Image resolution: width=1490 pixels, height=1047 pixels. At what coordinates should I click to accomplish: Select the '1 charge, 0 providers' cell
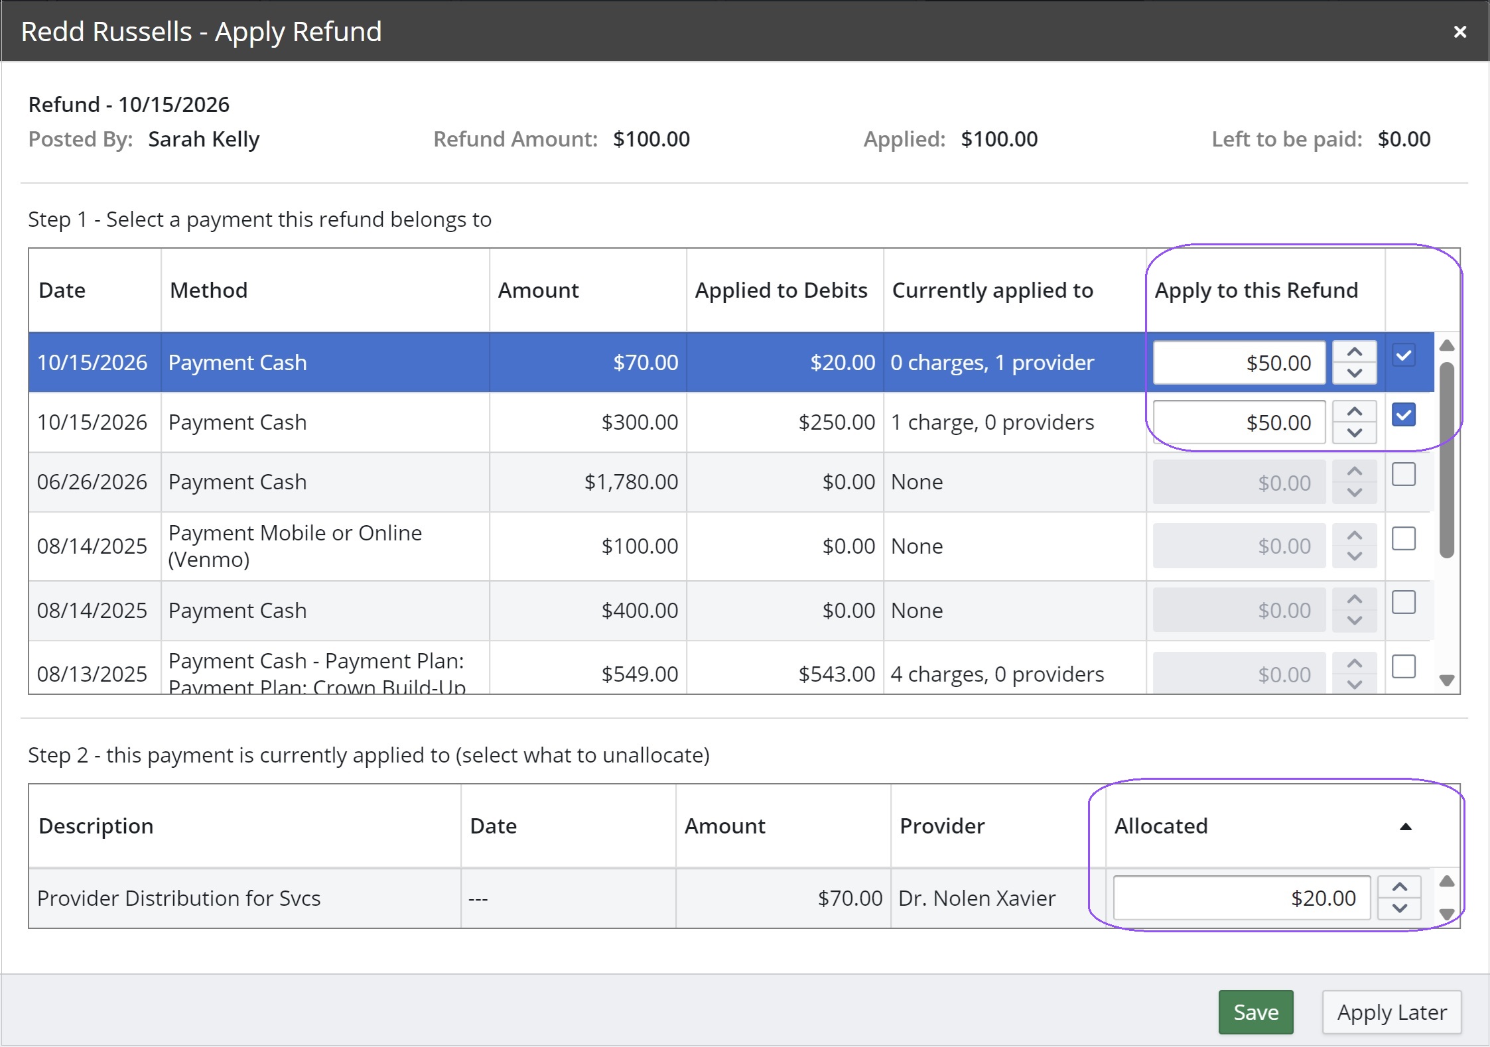[1015, 422]
